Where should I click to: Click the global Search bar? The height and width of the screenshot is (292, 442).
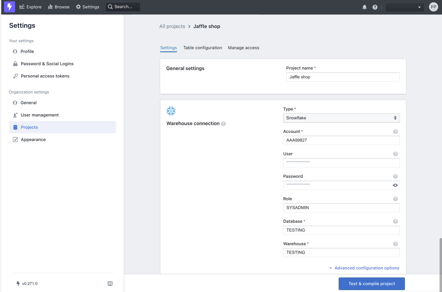point(123,7)
